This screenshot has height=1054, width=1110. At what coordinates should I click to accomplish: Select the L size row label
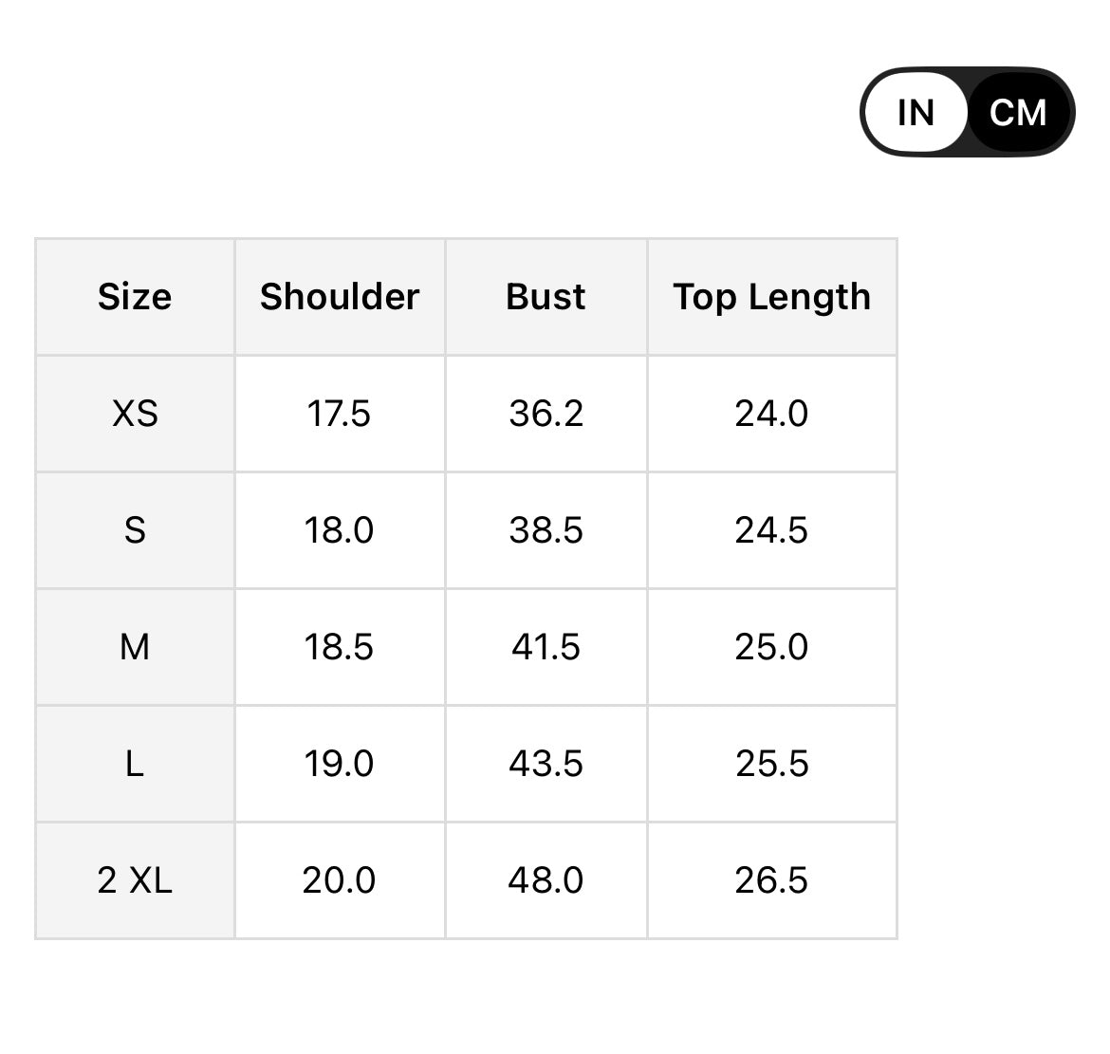click(135, 764)
